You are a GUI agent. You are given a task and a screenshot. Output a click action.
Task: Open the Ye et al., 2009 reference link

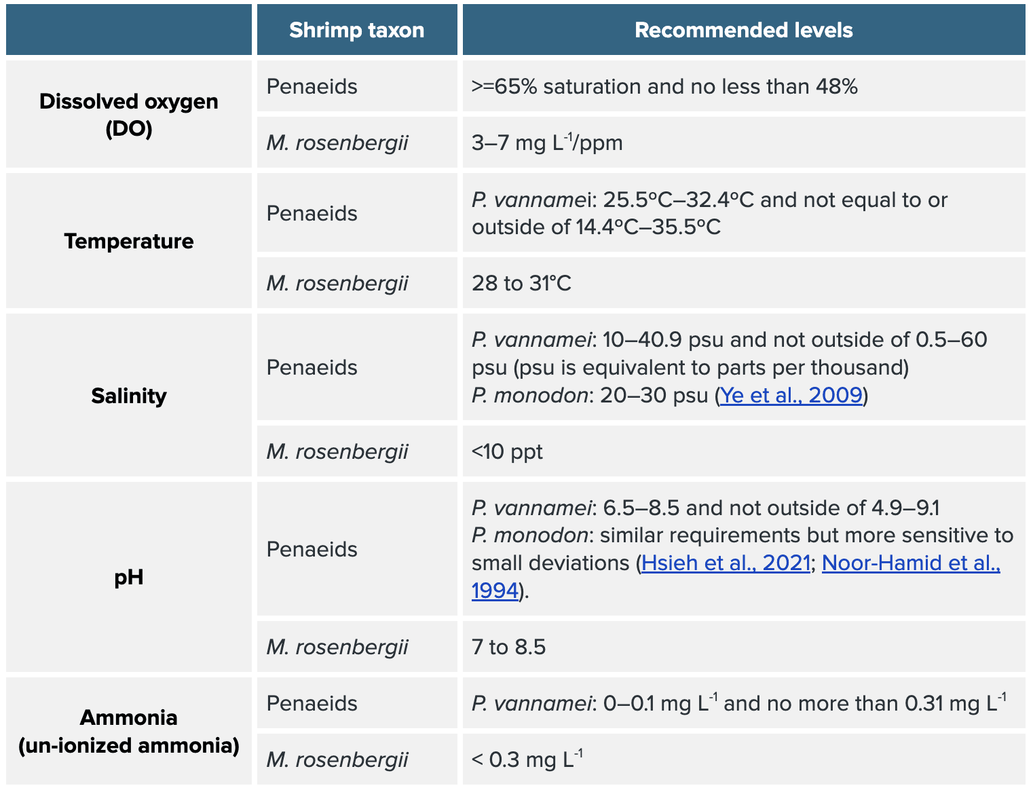[x=791, y=395]
